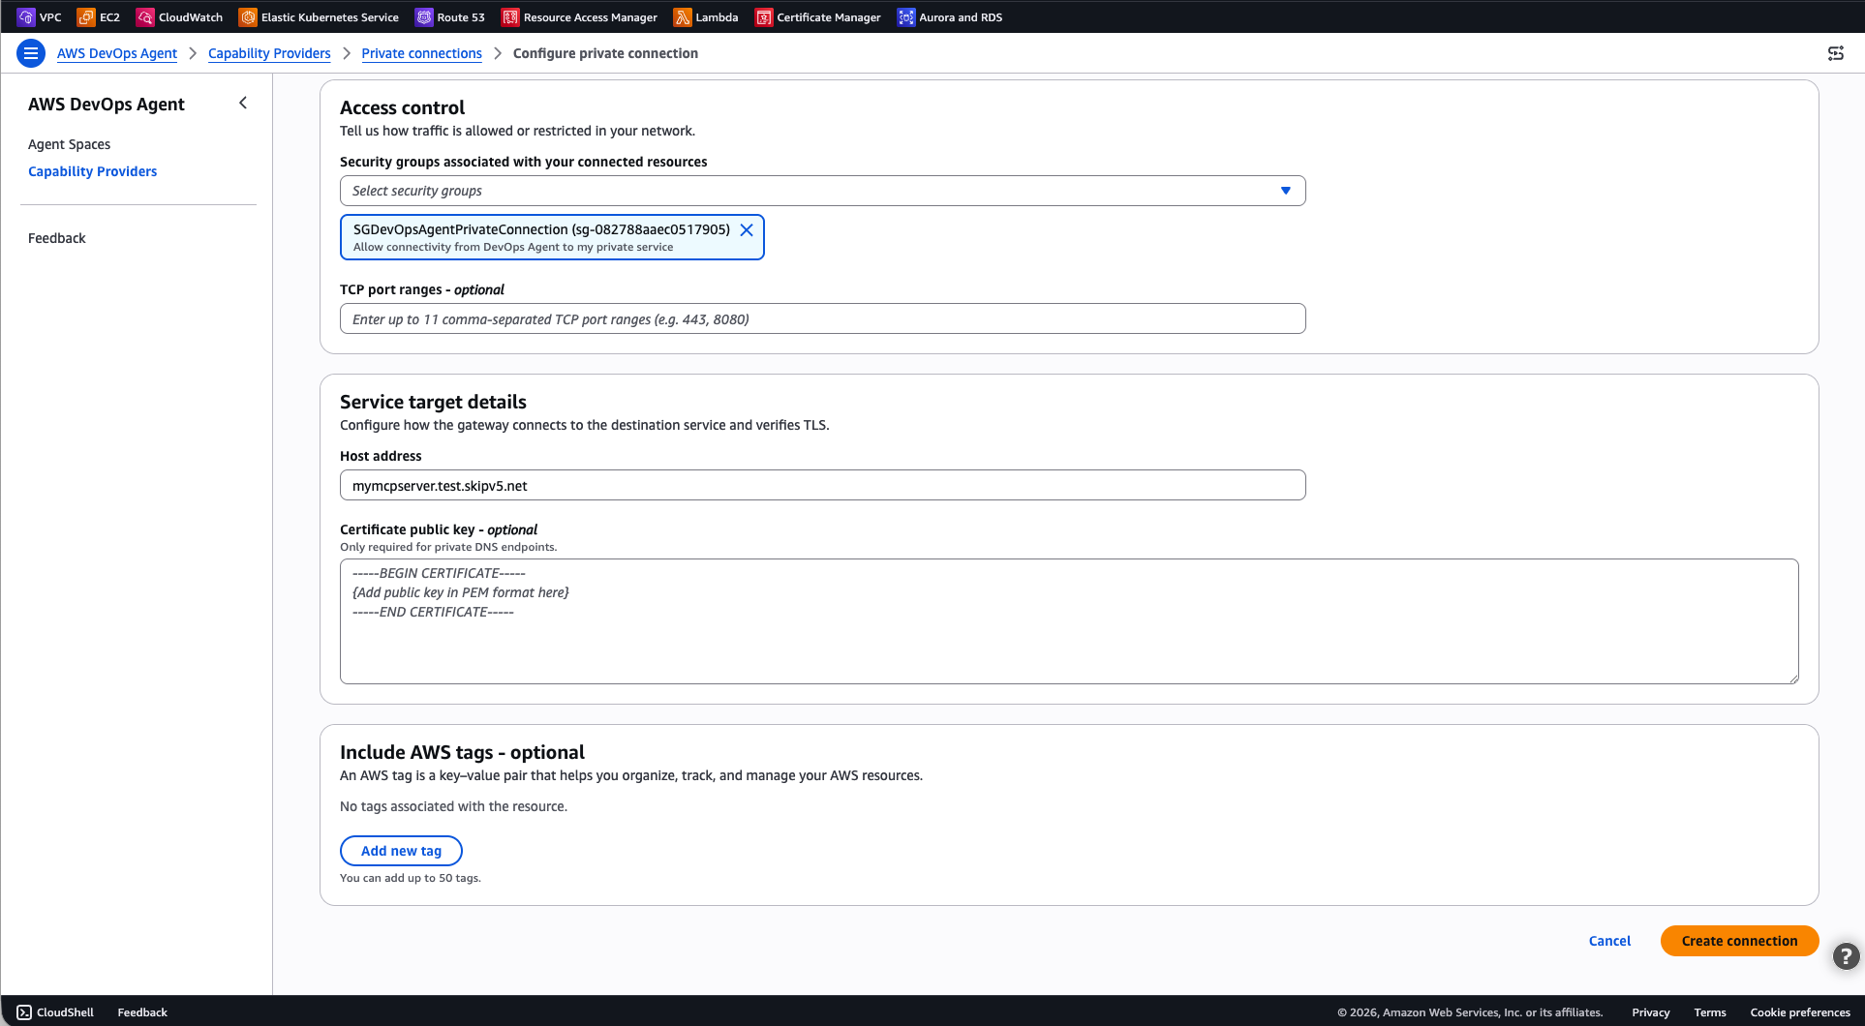Click the Create connection button
This screenshot has width=1865, height=1026.
point(1739,941)
